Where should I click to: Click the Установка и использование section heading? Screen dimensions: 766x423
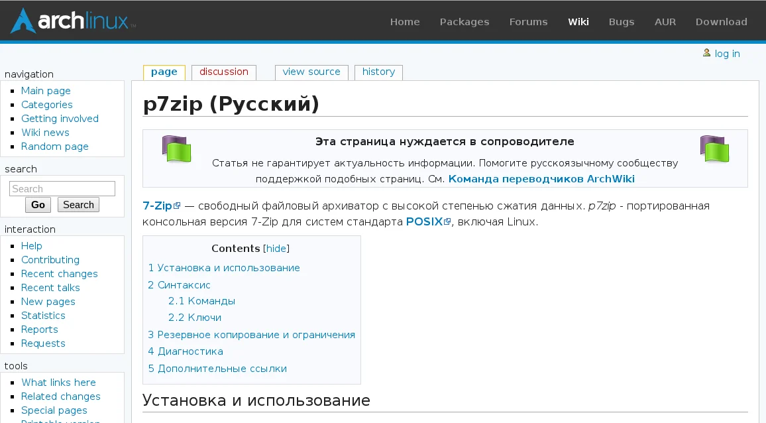256,400
